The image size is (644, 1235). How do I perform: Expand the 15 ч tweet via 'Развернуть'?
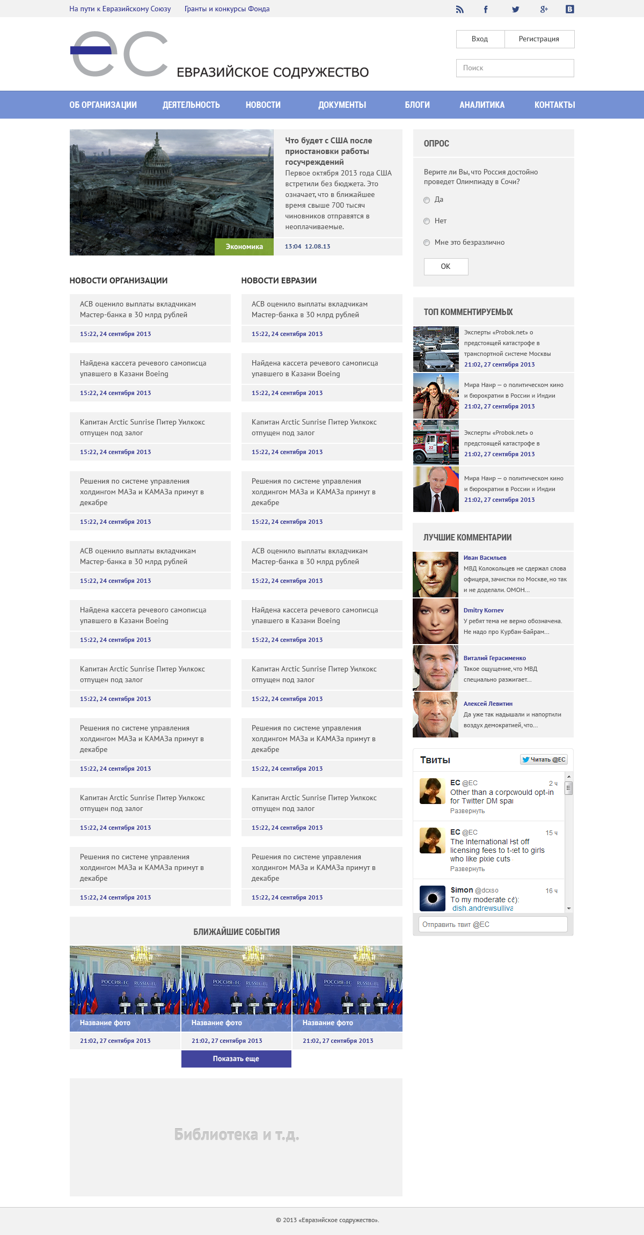(x=467, y=868)
